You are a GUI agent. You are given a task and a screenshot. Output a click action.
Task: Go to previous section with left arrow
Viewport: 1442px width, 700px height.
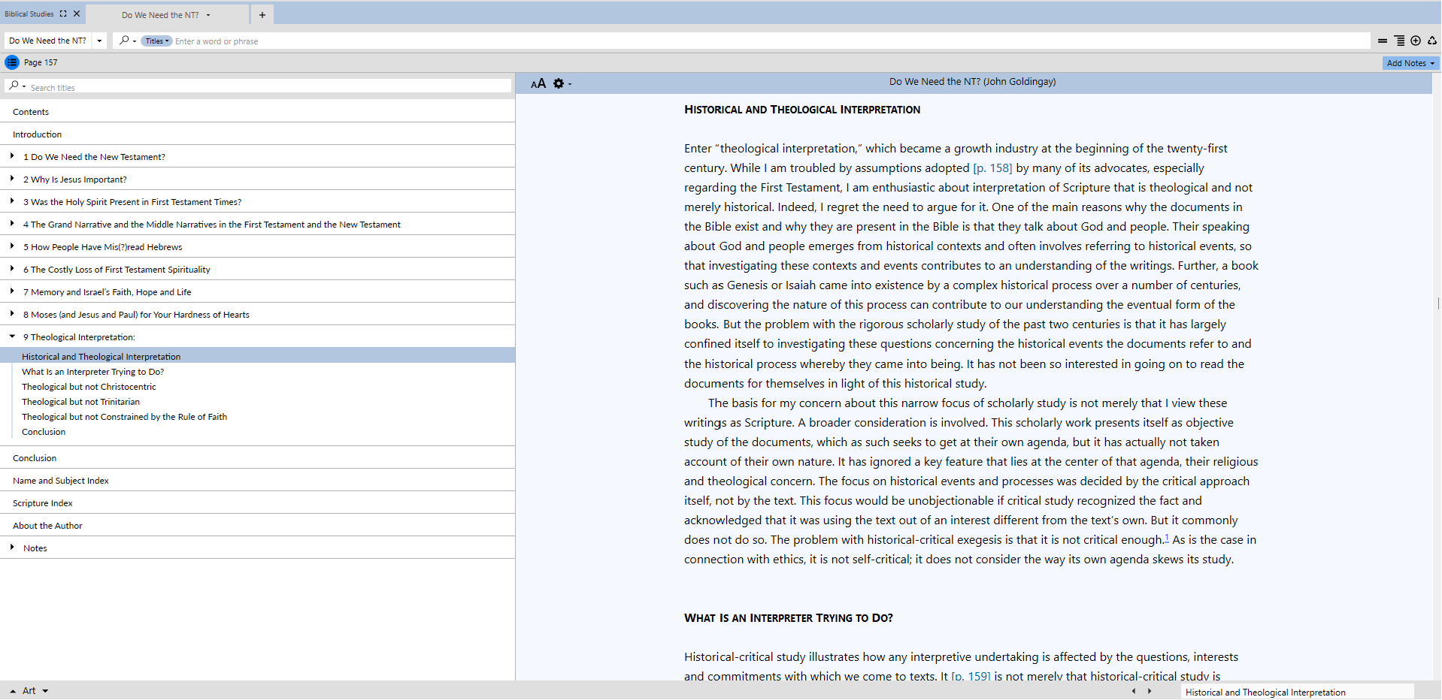coord(1134,691)
